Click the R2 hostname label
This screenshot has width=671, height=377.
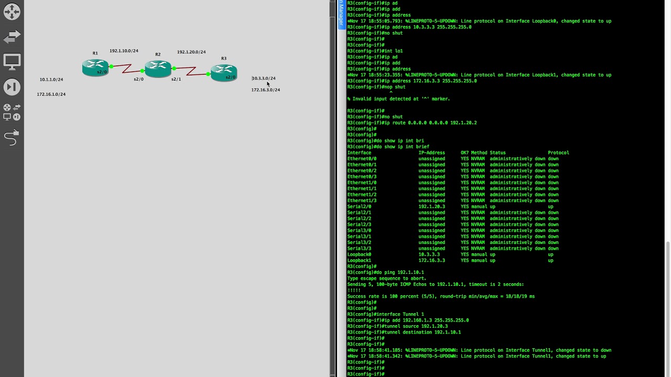click(158, 54)
